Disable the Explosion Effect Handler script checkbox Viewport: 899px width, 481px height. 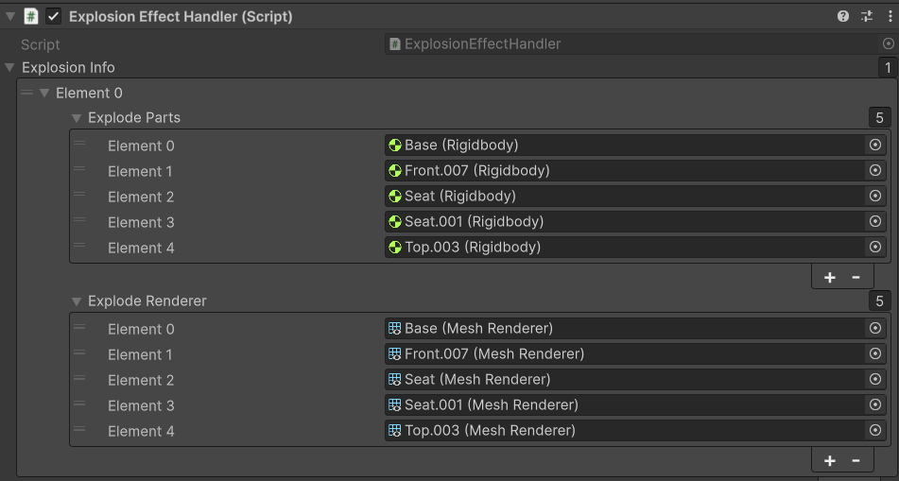click(54, 16)
